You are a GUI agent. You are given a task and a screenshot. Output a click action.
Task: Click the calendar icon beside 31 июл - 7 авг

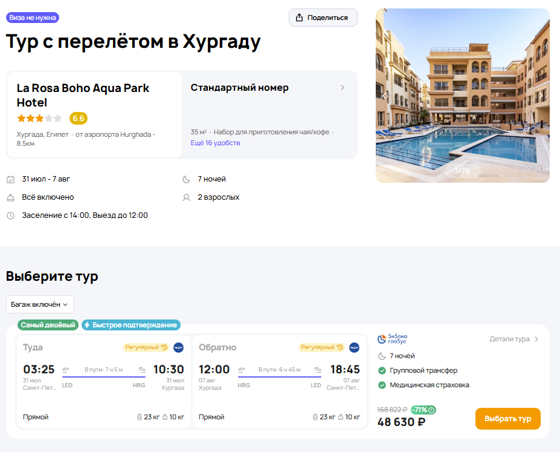(x=11, y=179)
